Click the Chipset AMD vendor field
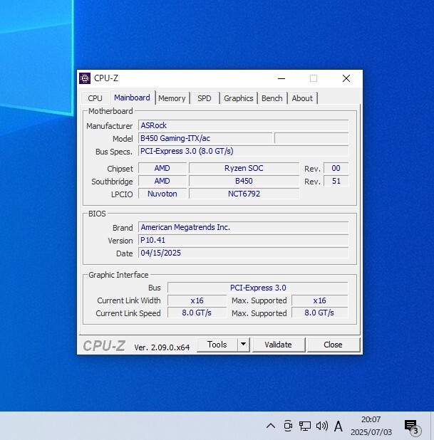This screenshot has width=434, height=440. [162, 168]
